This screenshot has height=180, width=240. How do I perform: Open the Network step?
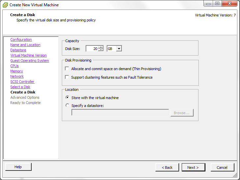click(17, 76)
